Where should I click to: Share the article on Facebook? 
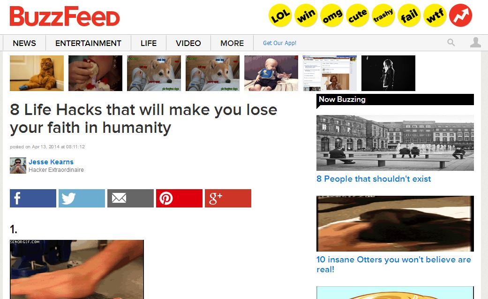click(x=33, y=198)
